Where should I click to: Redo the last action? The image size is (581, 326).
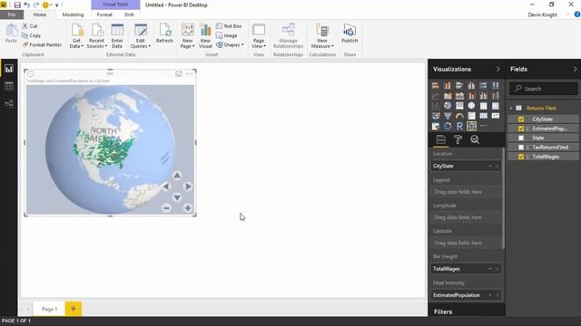(x=36, y=5)
